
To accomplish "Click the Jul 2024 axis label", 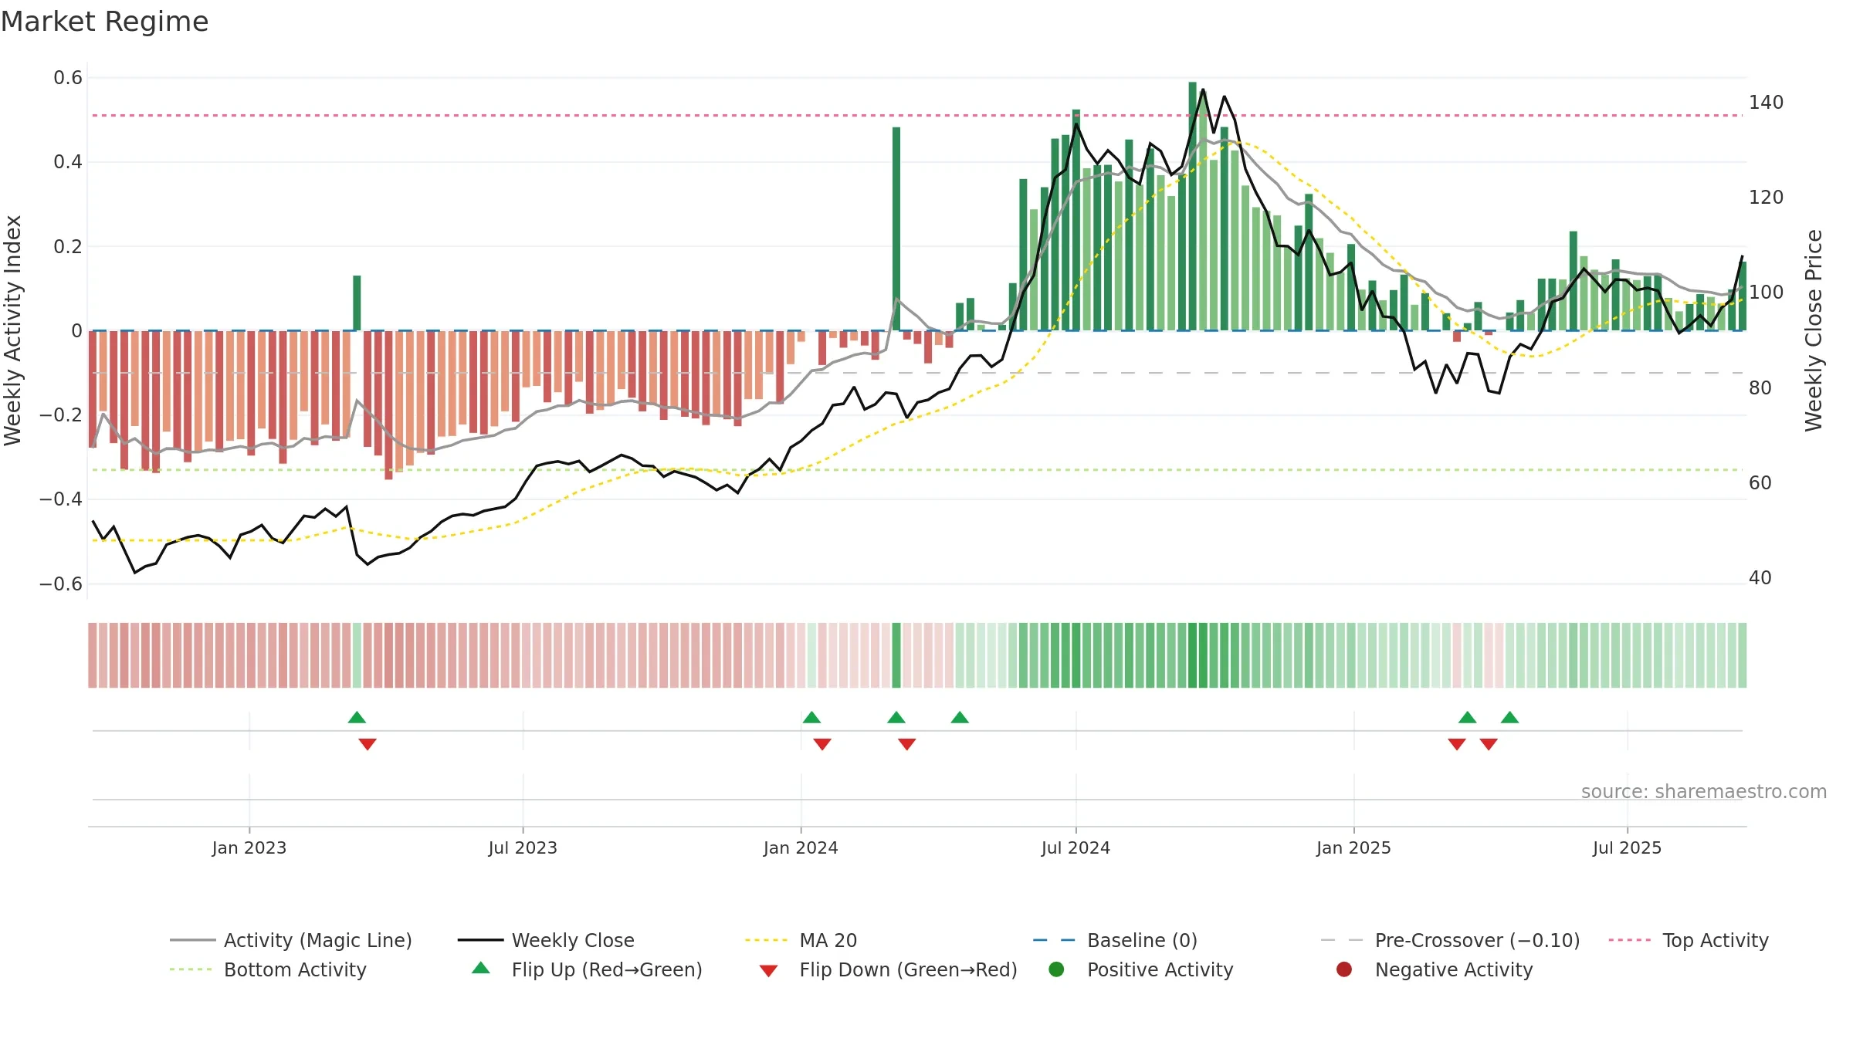I will point(1076,847).
